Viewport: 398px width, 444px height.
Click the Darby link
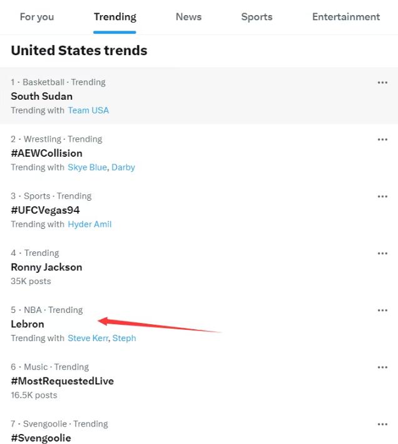123,167
